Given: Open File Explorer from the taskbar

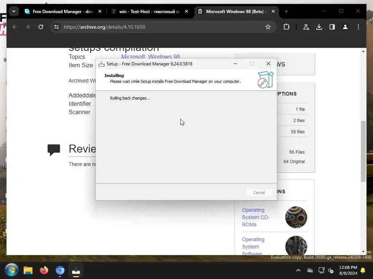Looking at the screenshot, I should point(28,270).
